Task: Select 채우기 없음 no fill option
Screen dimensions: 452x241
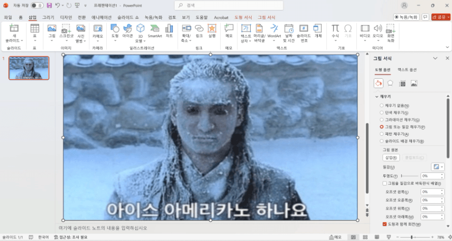Action: coord(381,106)
